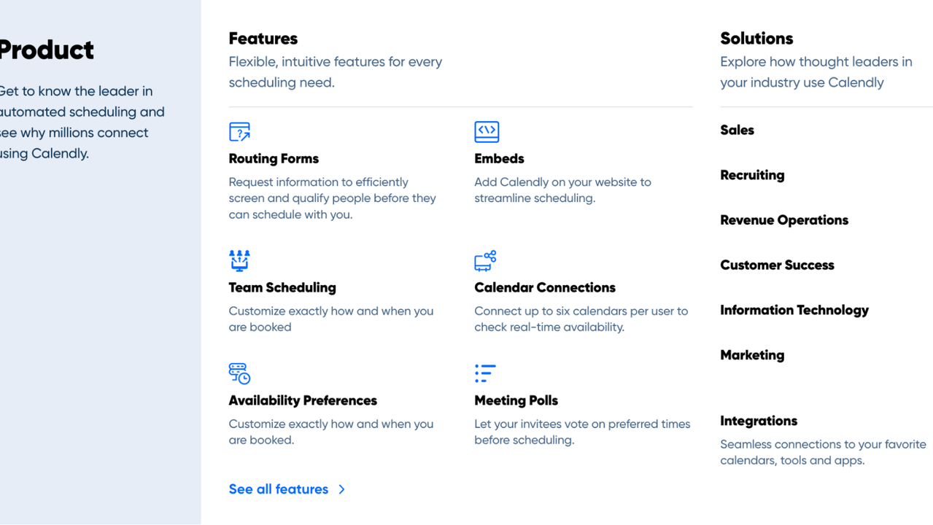The height and width of the screenshot is (525, 933).
Task: Open the Routing Forms feature page
Action: tap(274, 158)
